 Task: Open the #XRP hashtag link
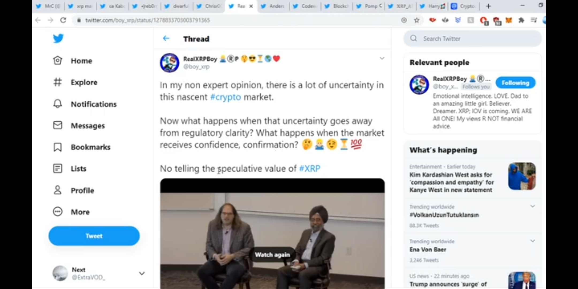[309, 169]
